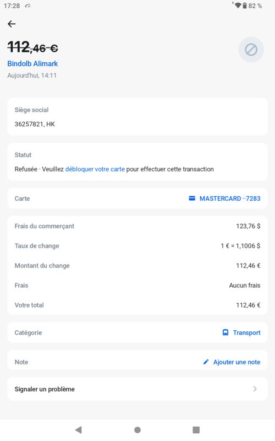Tap the Android home circle button

click(x=137, y=430)
